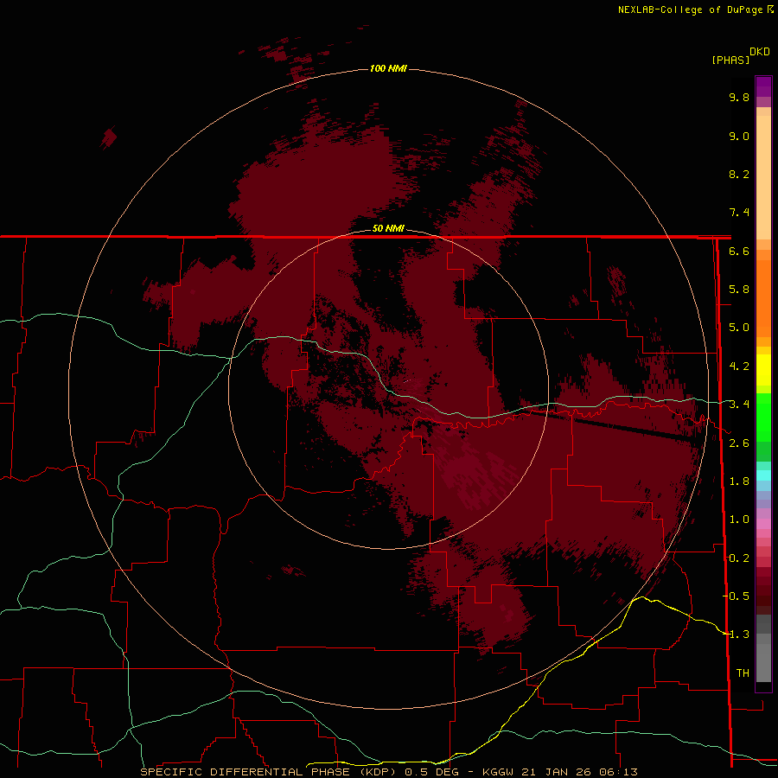The image size is (778, 778).
Task: Click the -0.5 value on the color scale
Action: tap(736, 596)
